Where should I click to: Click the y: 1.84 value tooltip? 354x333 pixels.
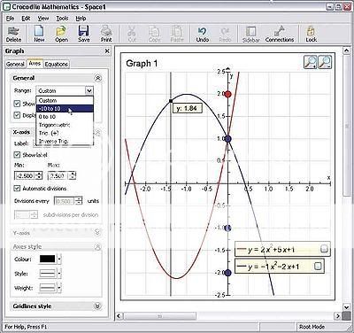coord(187,108)
